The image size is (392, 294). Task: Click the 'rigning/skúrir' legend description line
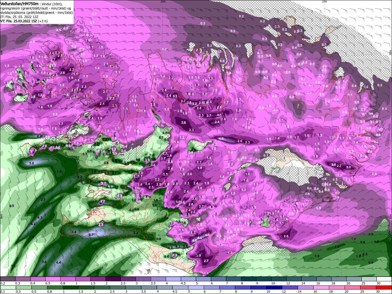pyautogui.click(x=36, y=8)
